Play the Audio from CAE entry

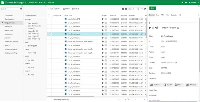coord(103,19)
